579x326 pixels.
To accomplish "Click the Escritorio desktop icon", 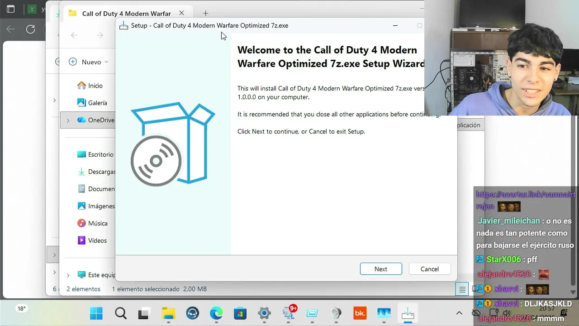I will 81,154.
